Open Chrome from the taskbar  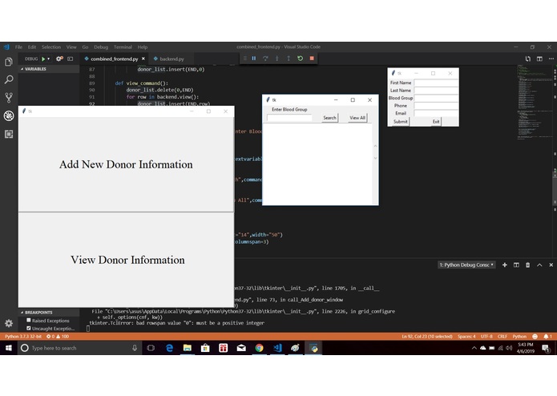tap(260, 348)
